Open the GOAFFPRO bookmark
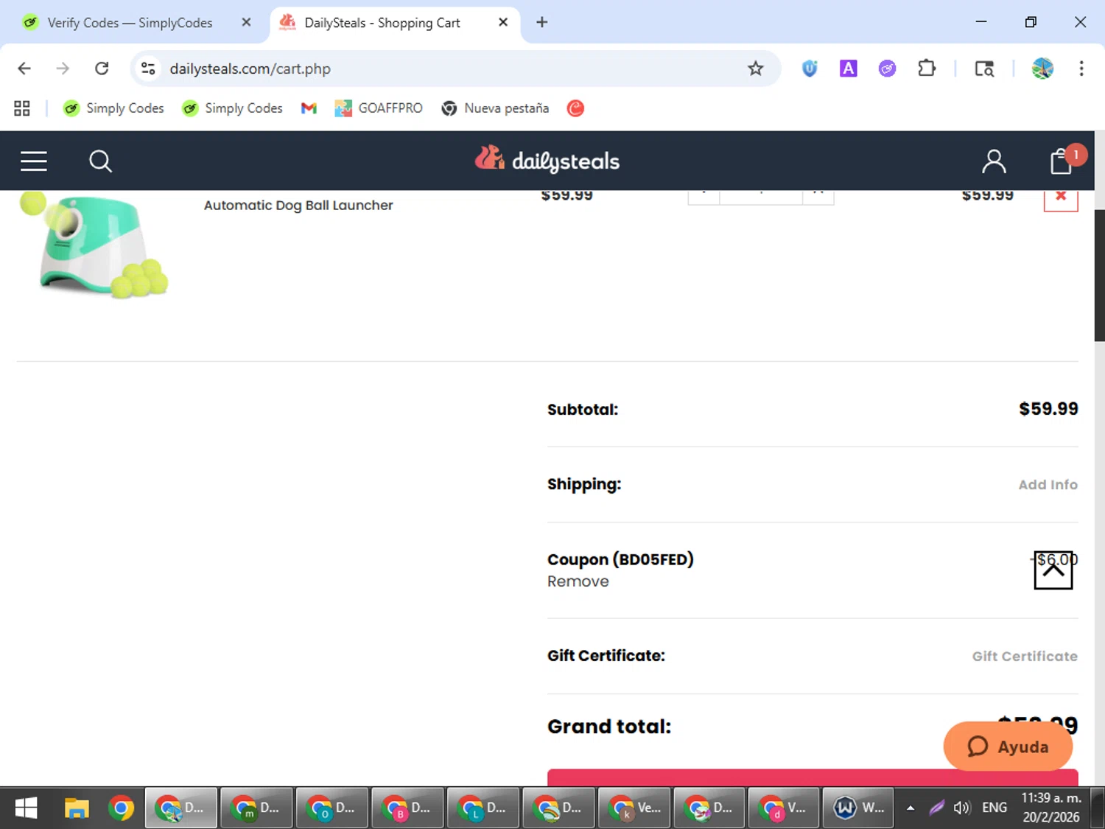 pos(379,108)
